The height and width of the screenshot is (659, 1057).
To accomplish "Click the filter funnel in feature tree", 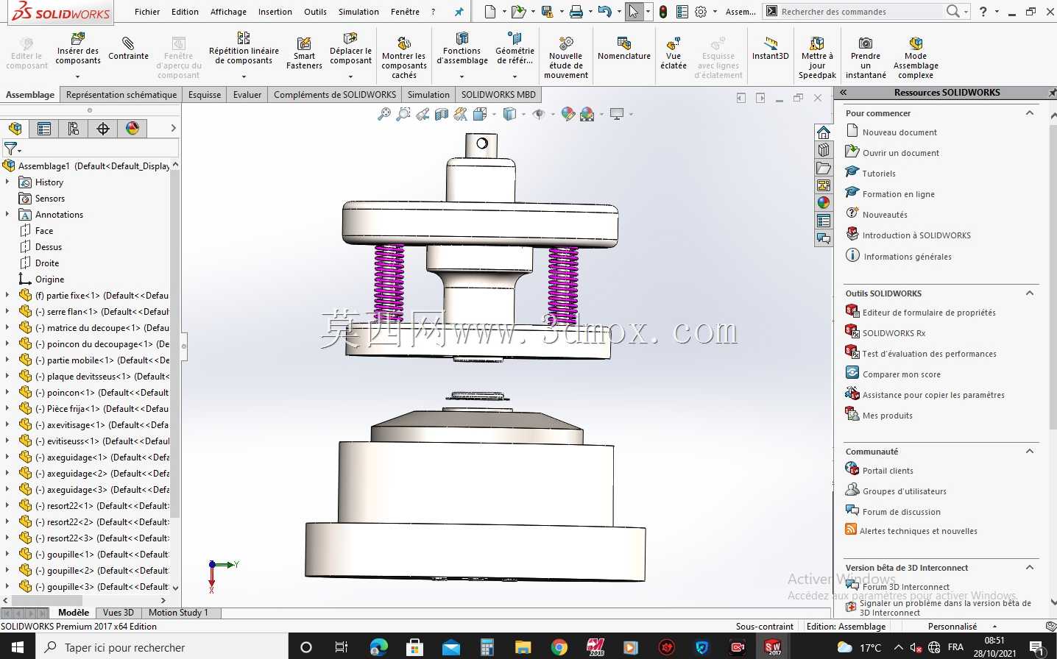I will pos(11,149).
